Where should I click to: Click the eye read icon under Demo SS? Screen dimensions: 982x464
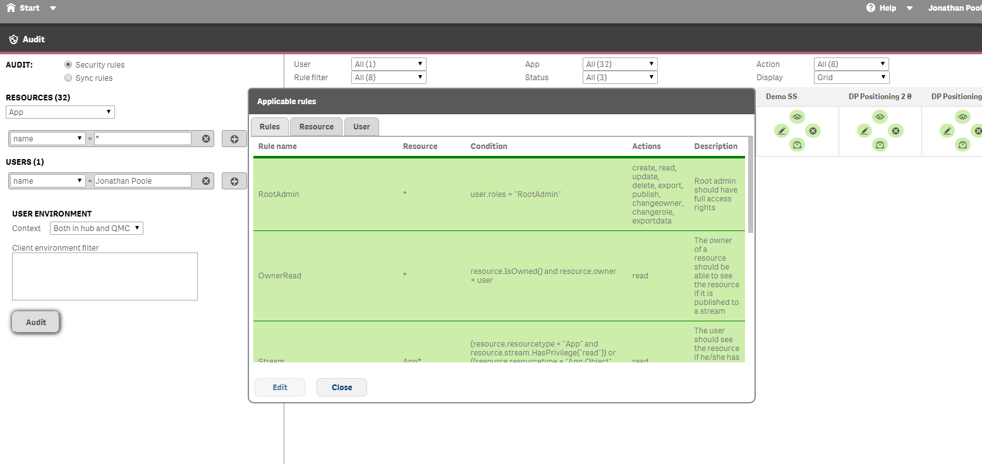797,117
